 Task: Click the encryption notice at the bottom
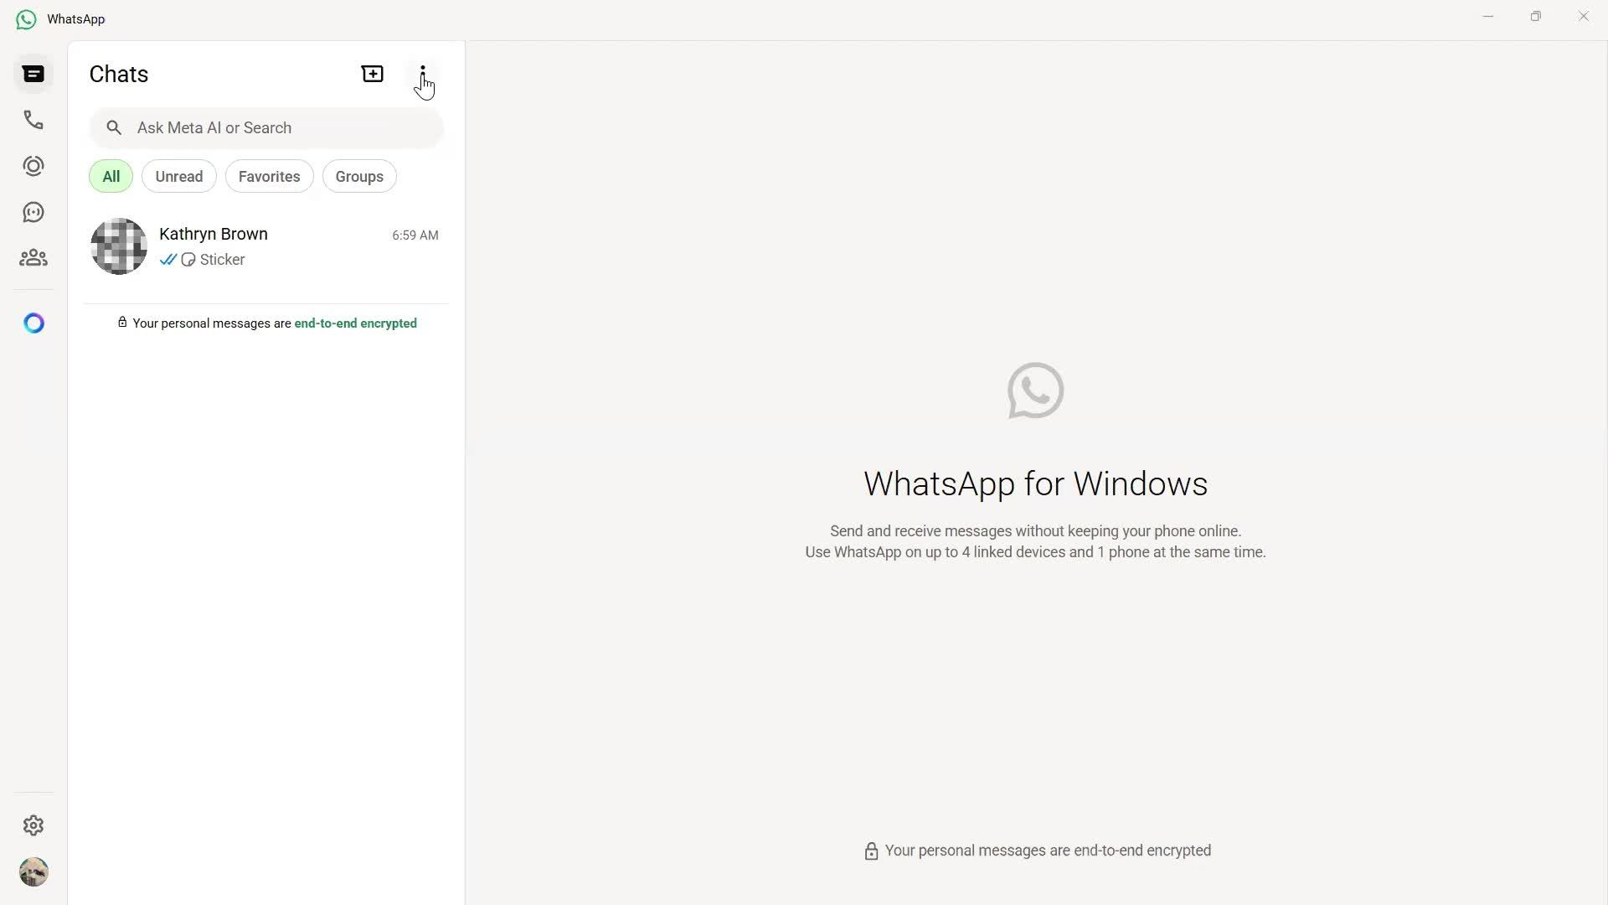(x=1036, y=851)
